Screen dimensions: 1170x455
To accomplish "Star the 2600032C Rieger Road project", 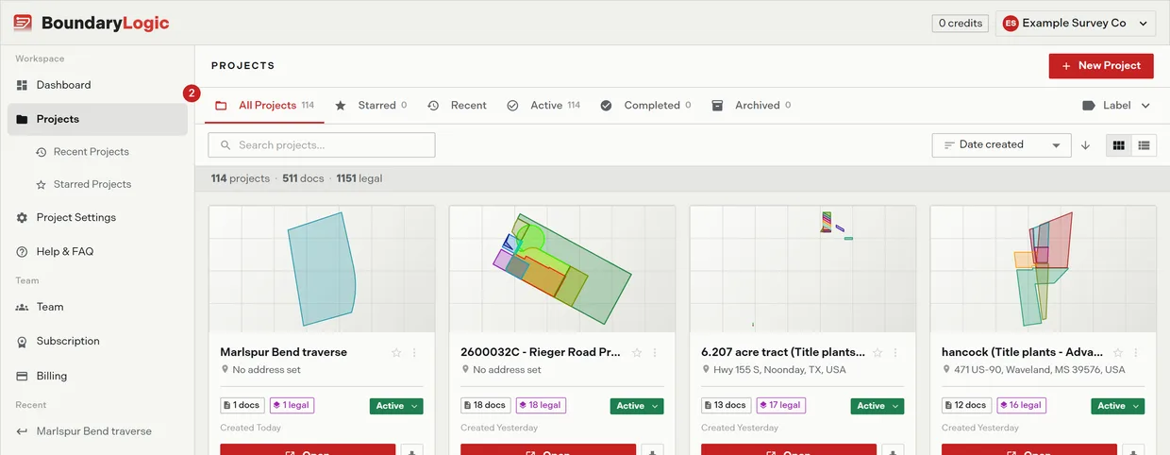I will click(637, 353).
